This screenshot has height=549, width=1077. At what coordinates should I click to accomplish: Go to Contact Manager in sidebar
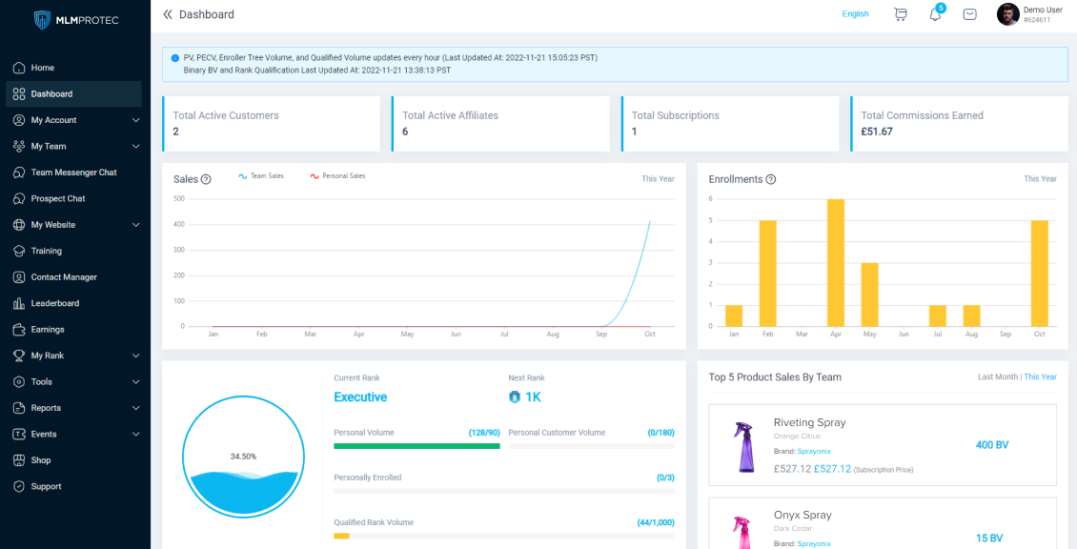tap(63, 277)
